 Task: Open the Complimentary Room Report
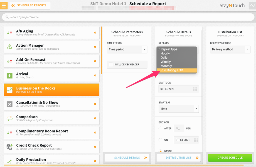pos(51,133)
